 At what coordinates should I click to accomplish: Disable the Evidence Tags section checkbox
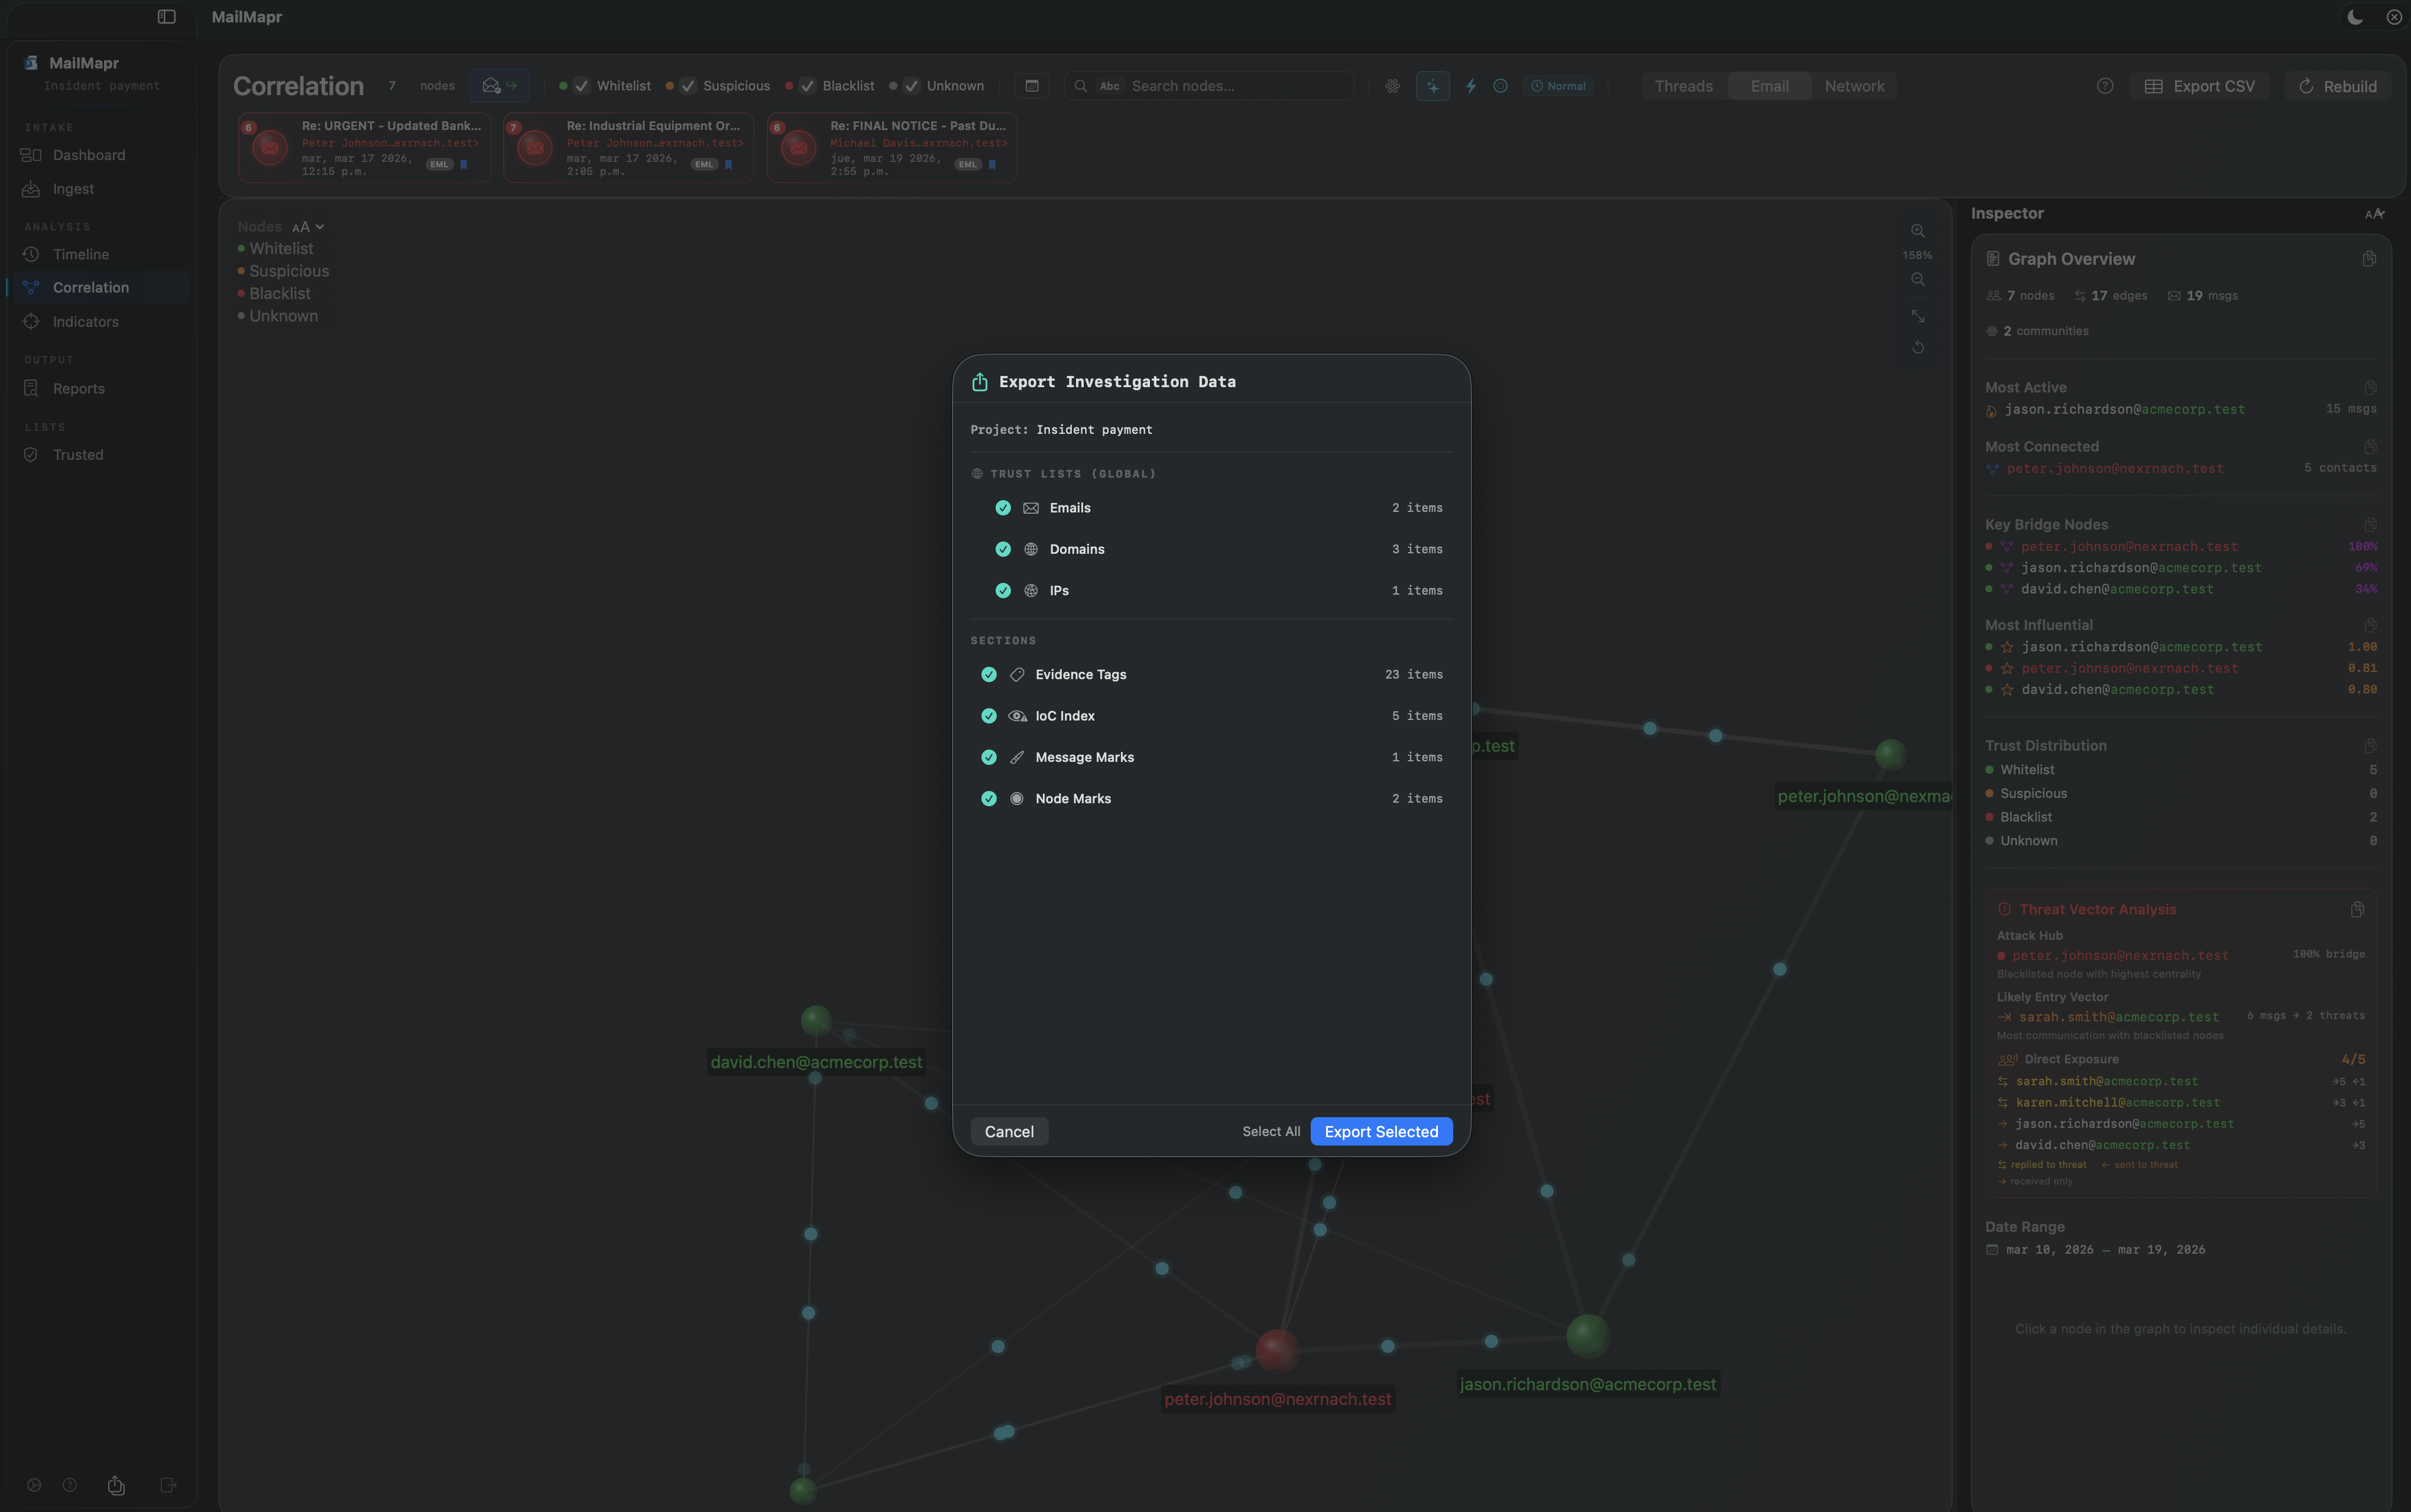coord(989,674)
